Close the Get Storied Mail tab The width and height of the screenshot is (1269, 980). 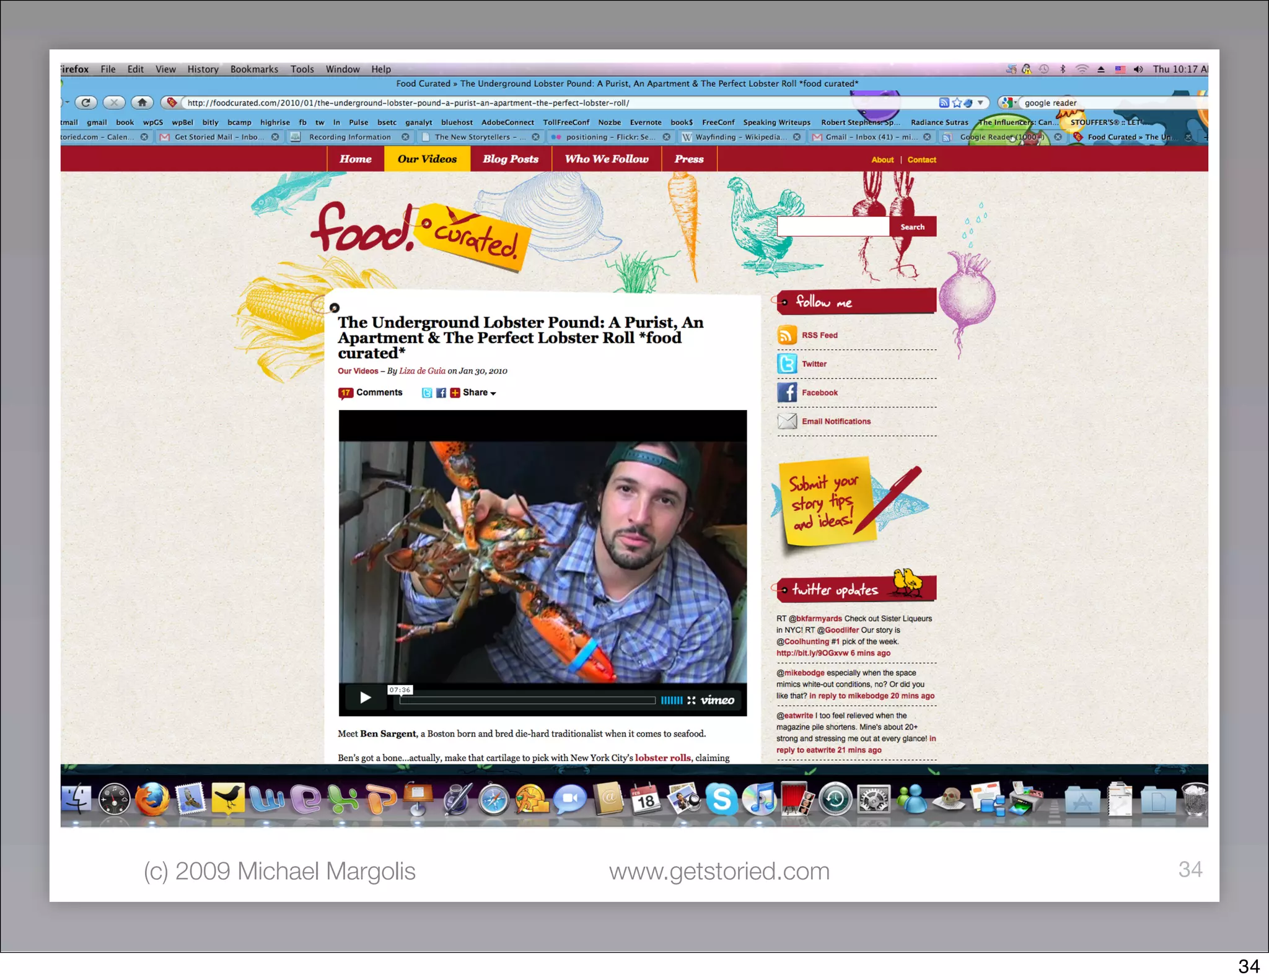pos(274,137)
